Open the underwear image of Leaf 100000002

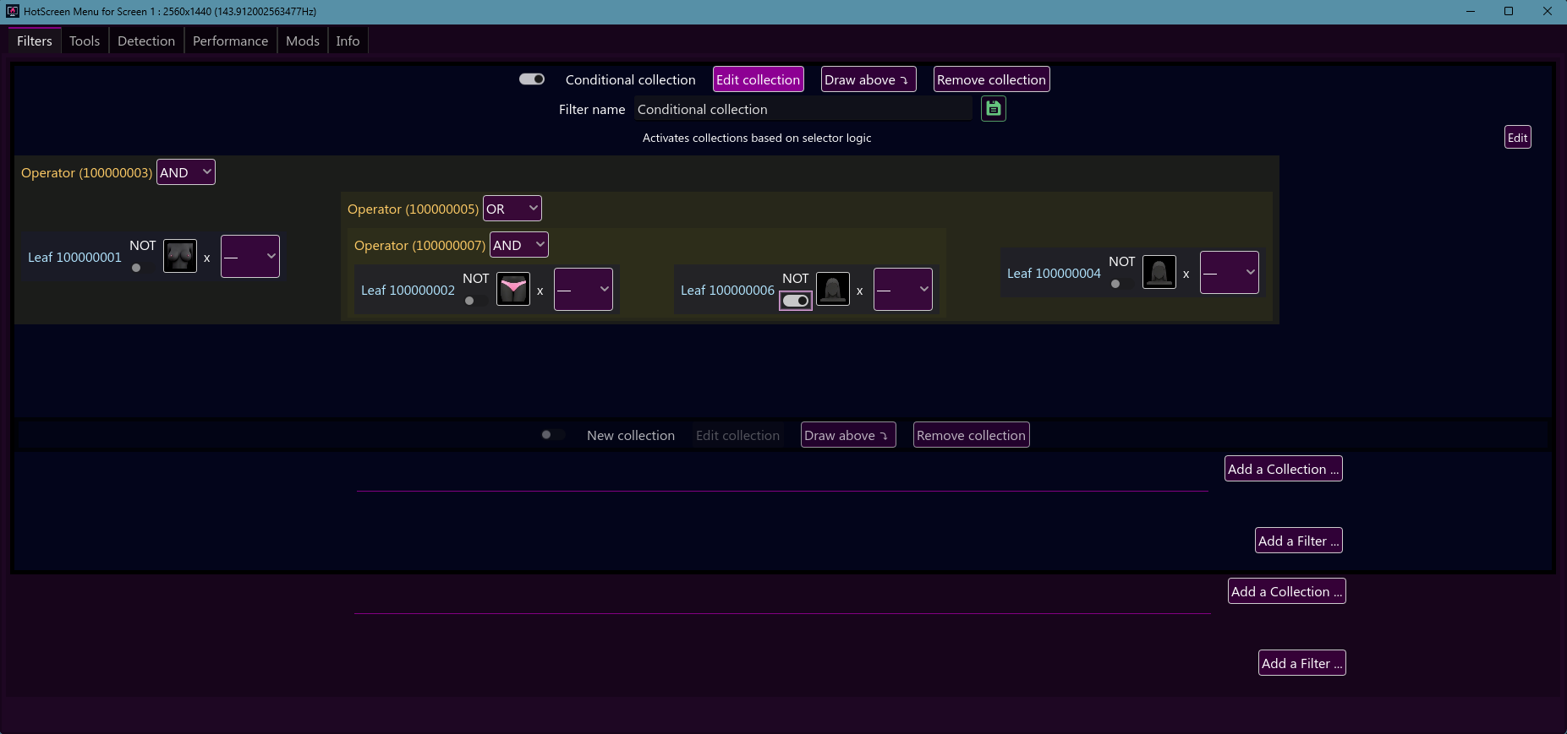click(x=513, y=289)
